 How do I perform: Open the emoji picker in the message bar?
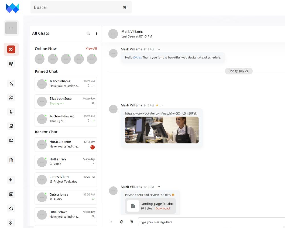pyautogui.click(x=122, y=222)
